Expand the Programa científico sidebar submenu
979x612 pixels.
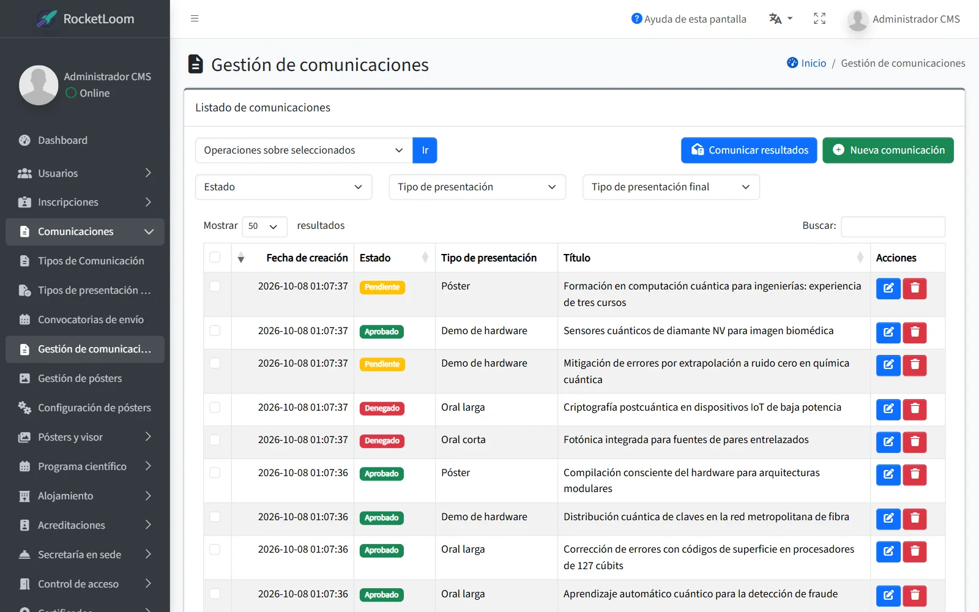tap(84, 466)
